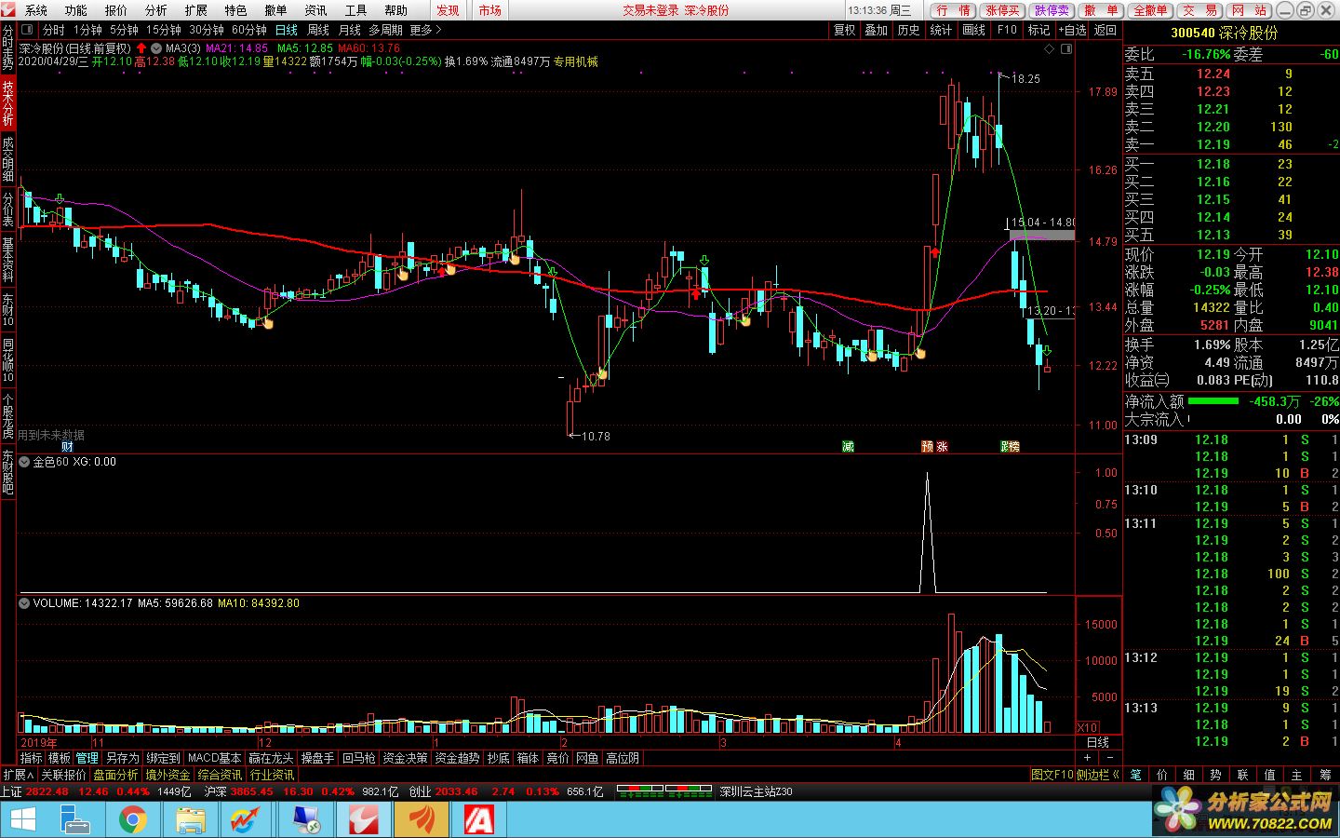Open the 行业资讯 tab

click(272, 775)
